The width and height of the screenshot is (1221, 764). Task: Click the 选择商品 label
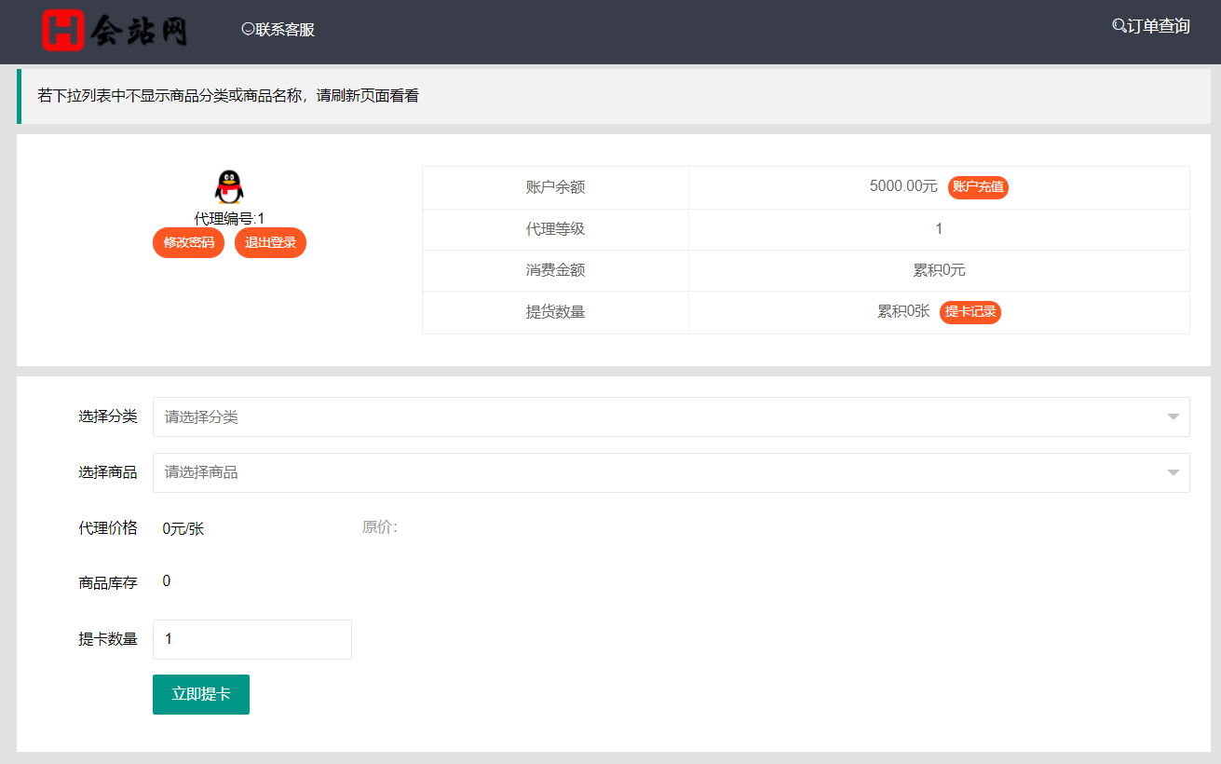108,472
